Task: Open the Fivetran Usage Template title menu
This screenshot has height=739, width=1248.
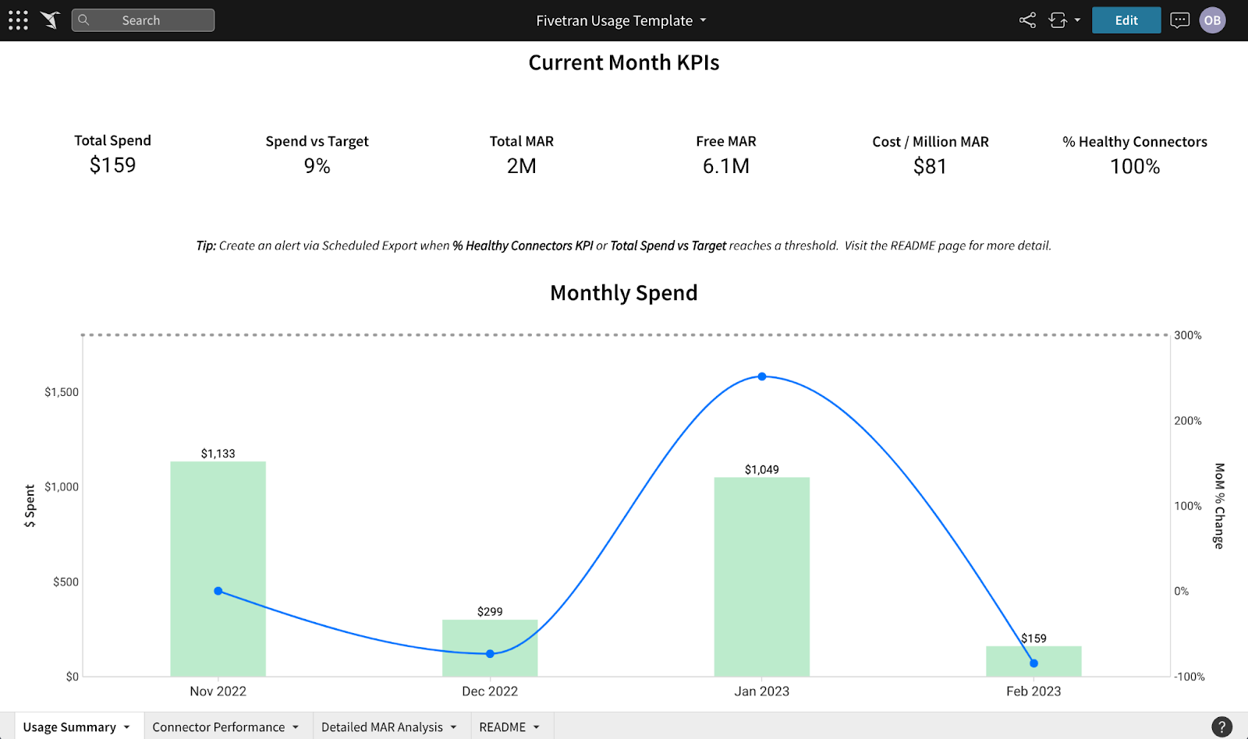Action: pyautogui.click(x=703, y=21)
